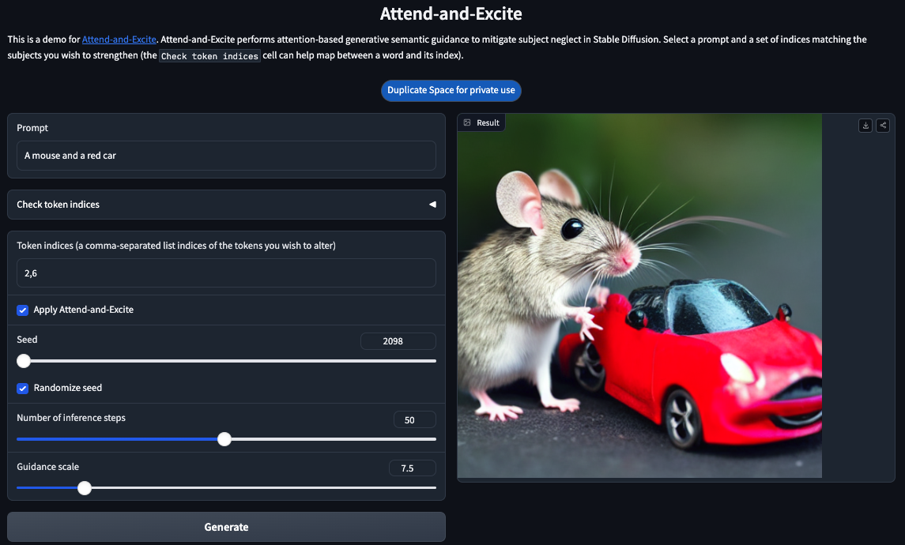The image size is (905, 545).
Task: Download the generated result image
Action: click(865, 125)
